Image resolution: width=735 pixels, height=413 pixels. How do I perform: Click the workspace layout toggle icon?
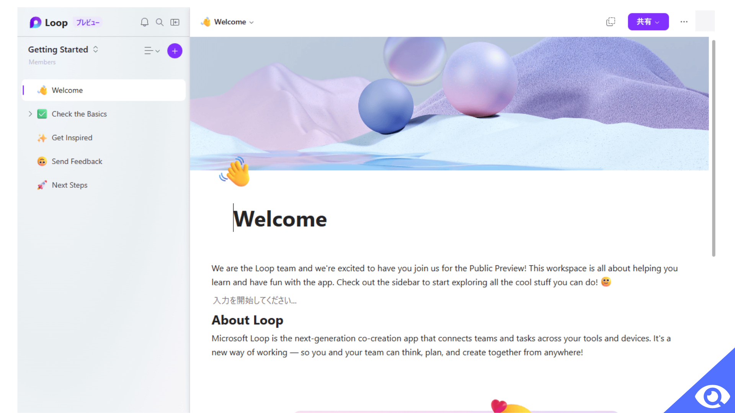click(x=175, y=22)
